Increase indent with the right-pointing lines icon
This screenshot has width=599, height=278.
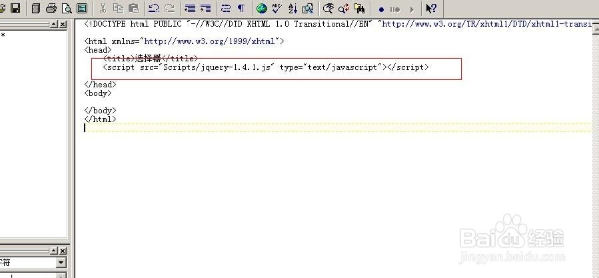[x=205, y=8]
